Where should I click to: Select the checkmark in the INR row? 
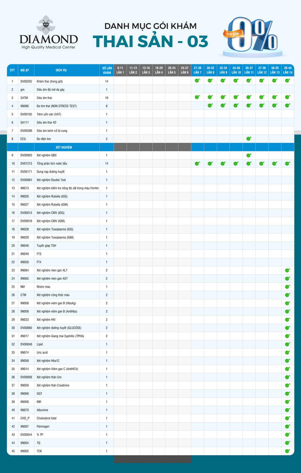click(287, 402)
